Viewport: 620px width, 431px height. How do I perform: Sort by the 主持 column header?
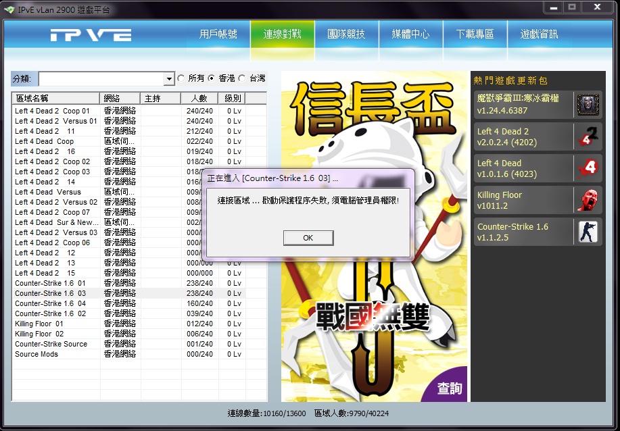[160, 98]
